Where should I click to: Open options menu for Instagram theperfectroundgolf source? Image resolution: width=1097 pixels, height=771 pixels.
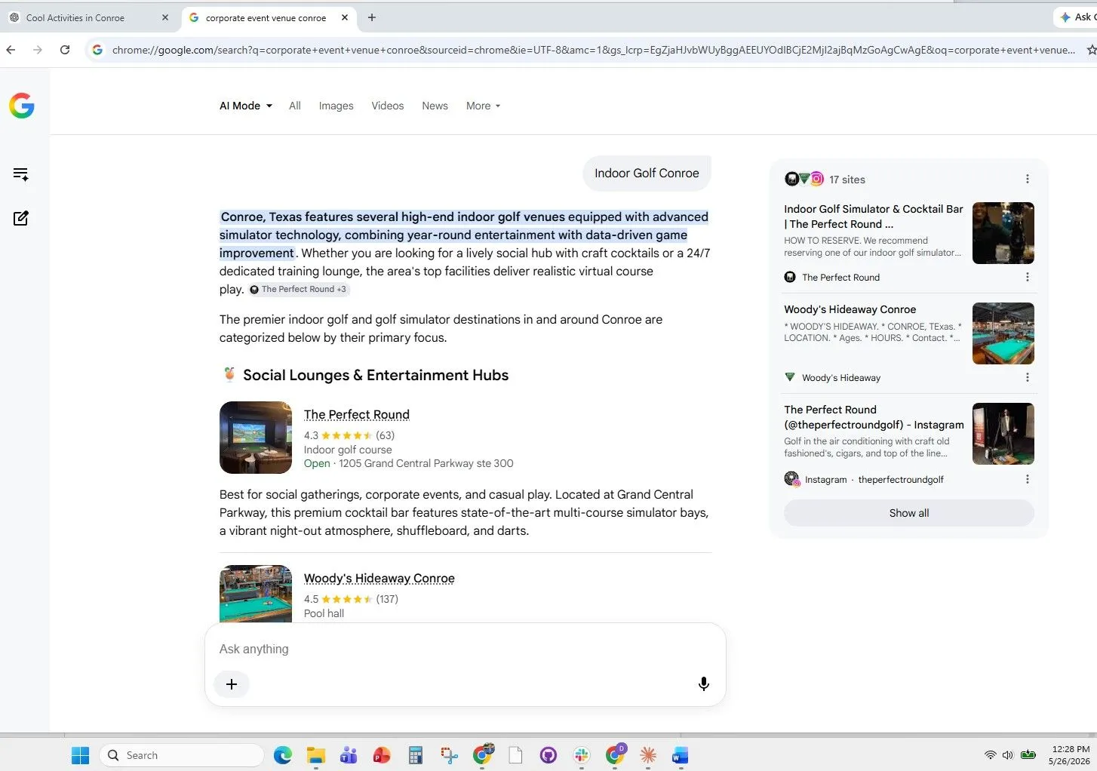pyautogui.click(x=1027, y=479)
